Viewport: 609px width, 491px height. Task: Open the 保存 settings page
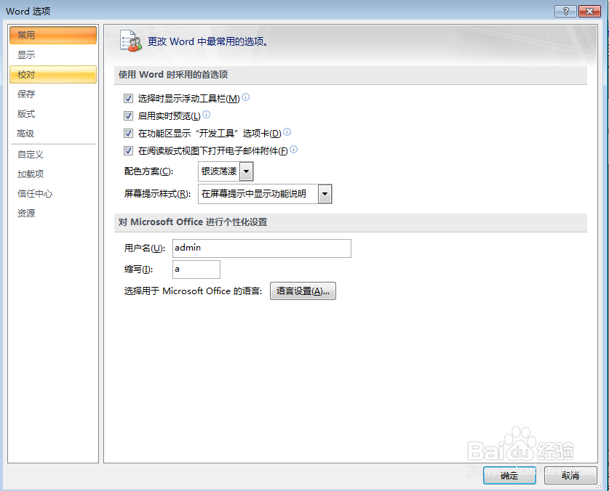(53, 94)
